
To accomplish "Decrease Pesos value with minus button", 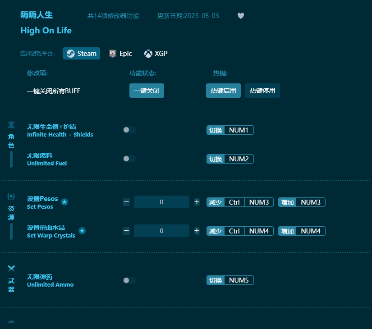I will point(126,202).
